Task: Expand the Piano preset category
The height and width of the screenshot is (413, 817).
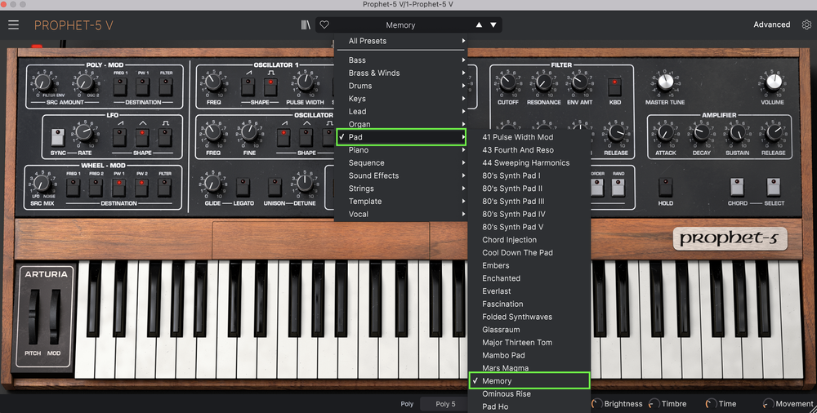Action: pyautogui.click(x=400, y=150)
